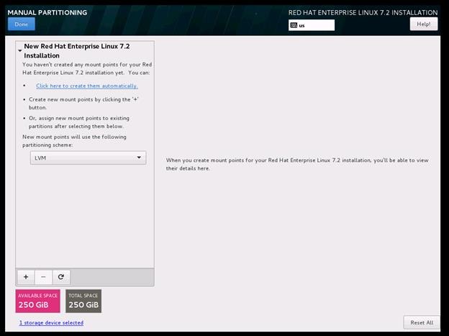The image size is (449, 336).
Task: Click the text about assigning mount points to existing partitions
Action: click(78, 122)
